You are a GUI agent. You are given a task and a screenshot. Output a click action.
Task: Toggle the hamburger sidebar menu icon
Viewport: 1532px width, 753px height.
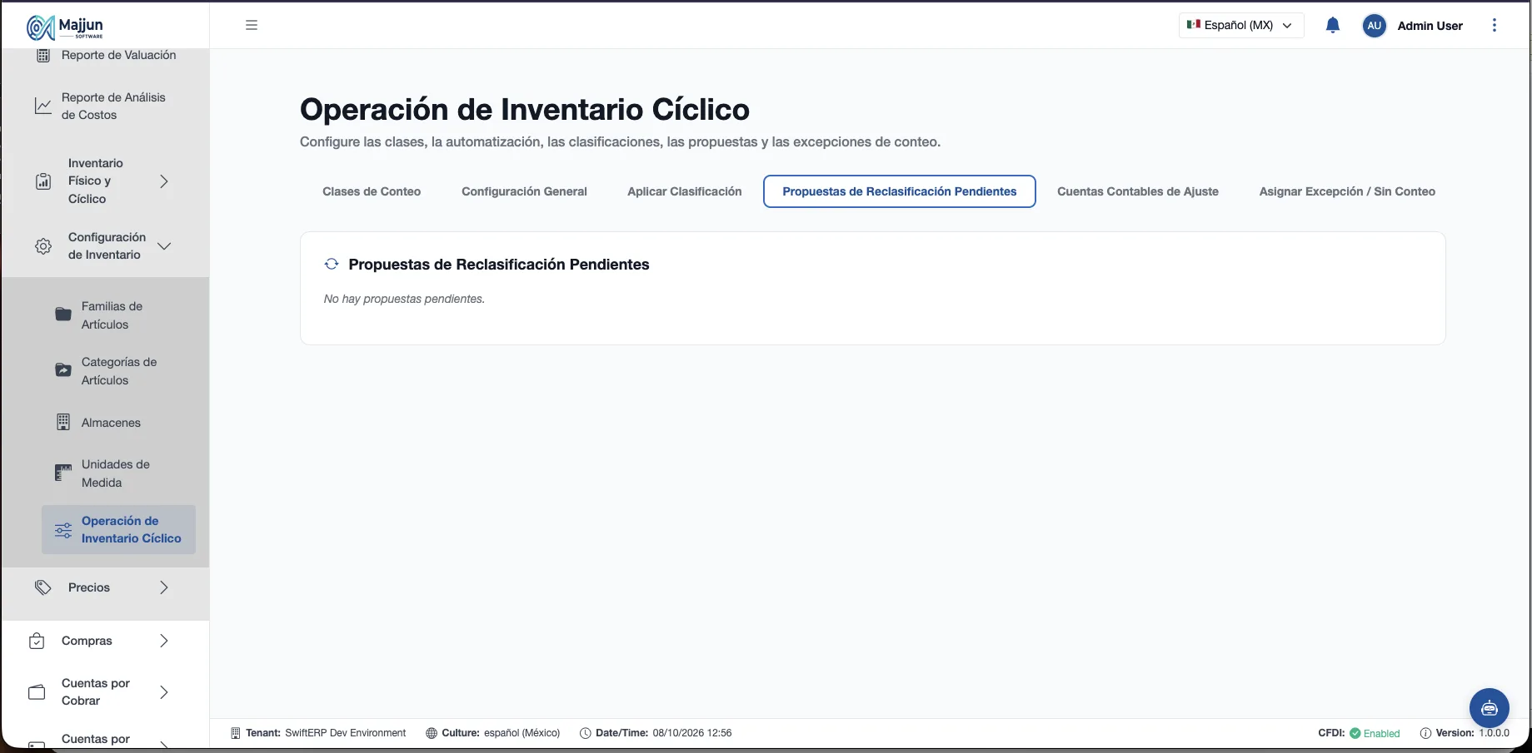252,25
